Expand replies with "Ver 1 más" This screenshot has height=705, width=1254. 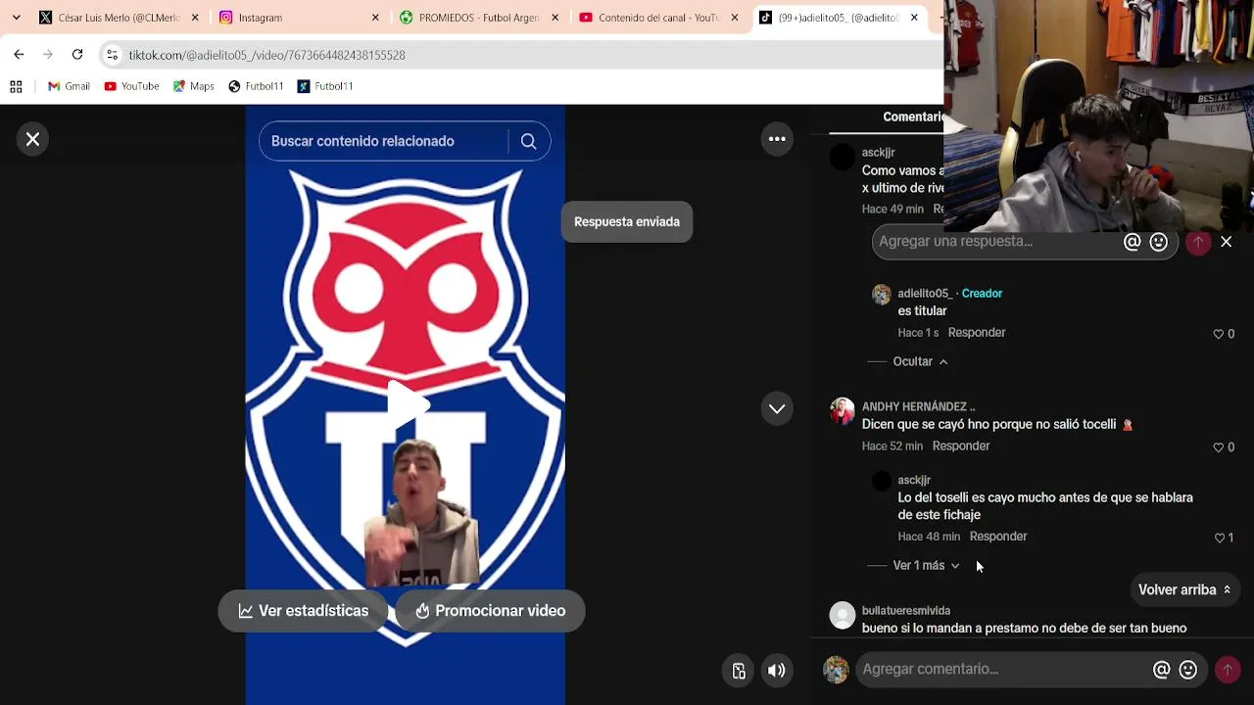click(926, 565)
